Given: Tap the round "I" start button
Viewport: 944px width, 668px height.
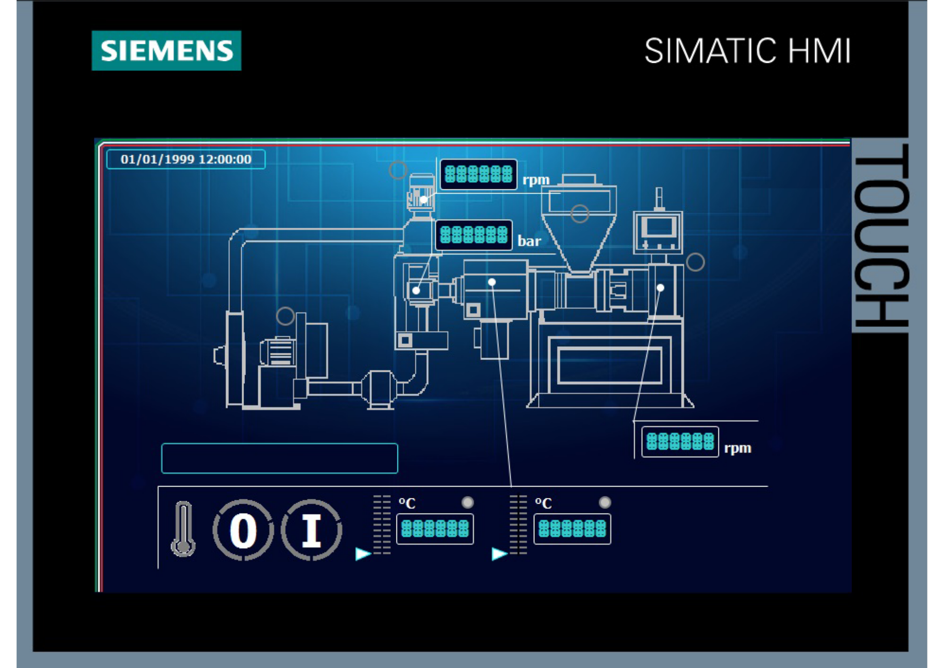Looking at the screenshot, I should pyautogui.click(x=312, y=530).
